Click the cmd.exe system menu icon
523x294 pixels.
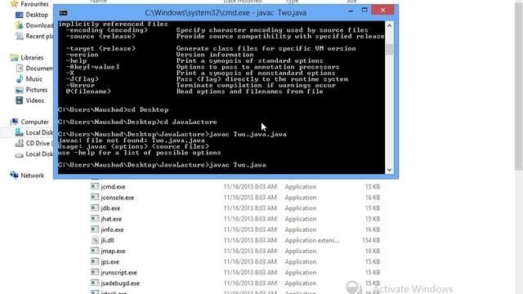pyautogui.click(x=63, y=13)
